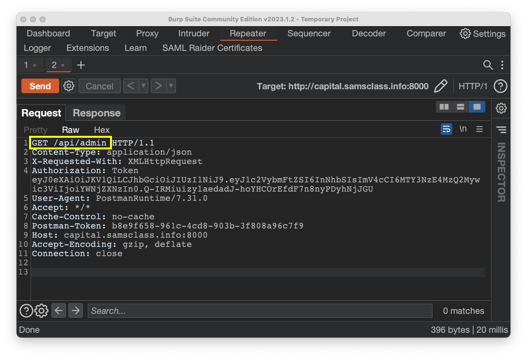Open Inspector settings gear icon

[501, 108]
